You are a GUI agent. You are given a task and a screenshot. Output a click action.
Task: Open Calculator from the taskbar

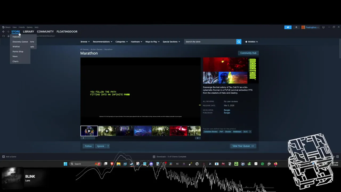coord(158,164)
